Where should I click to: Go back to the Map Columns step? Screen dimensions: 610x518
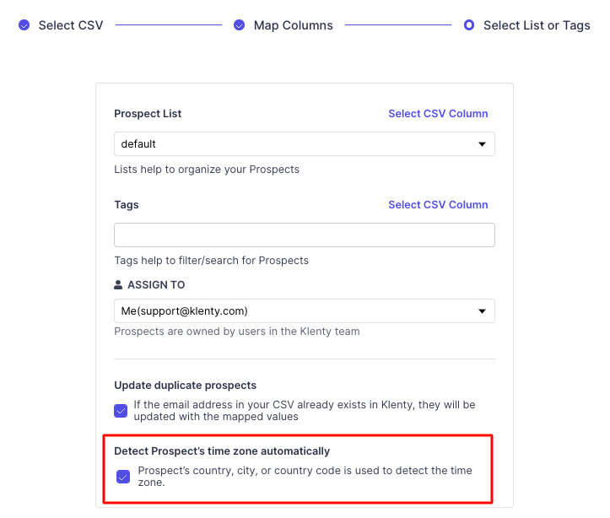coord(294,25)
